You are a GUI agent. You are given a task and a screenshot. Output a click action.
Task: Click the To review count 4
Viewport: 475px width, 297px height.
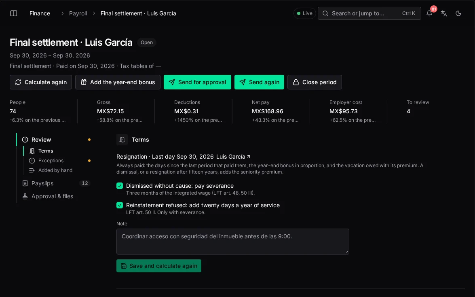pyautogui.click(x=408, y=111)
